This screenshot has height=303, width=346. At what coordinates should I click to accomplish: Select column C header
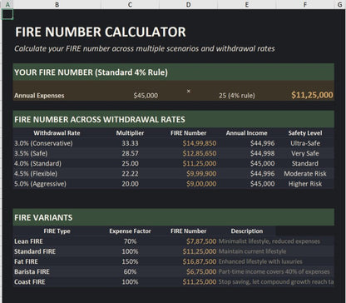pos(130,4)
